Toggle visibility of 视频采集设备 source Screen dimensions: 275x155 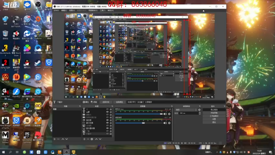click(107, 117)
